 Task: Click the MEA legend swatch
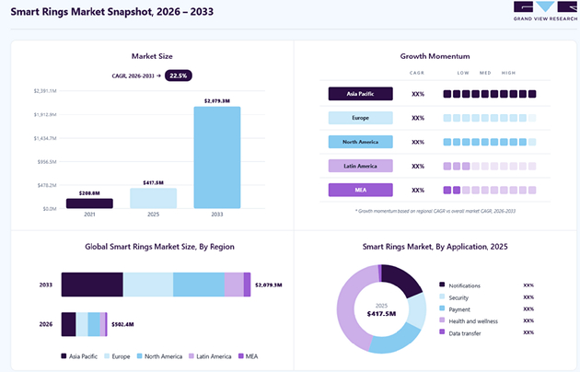[241, 355]
